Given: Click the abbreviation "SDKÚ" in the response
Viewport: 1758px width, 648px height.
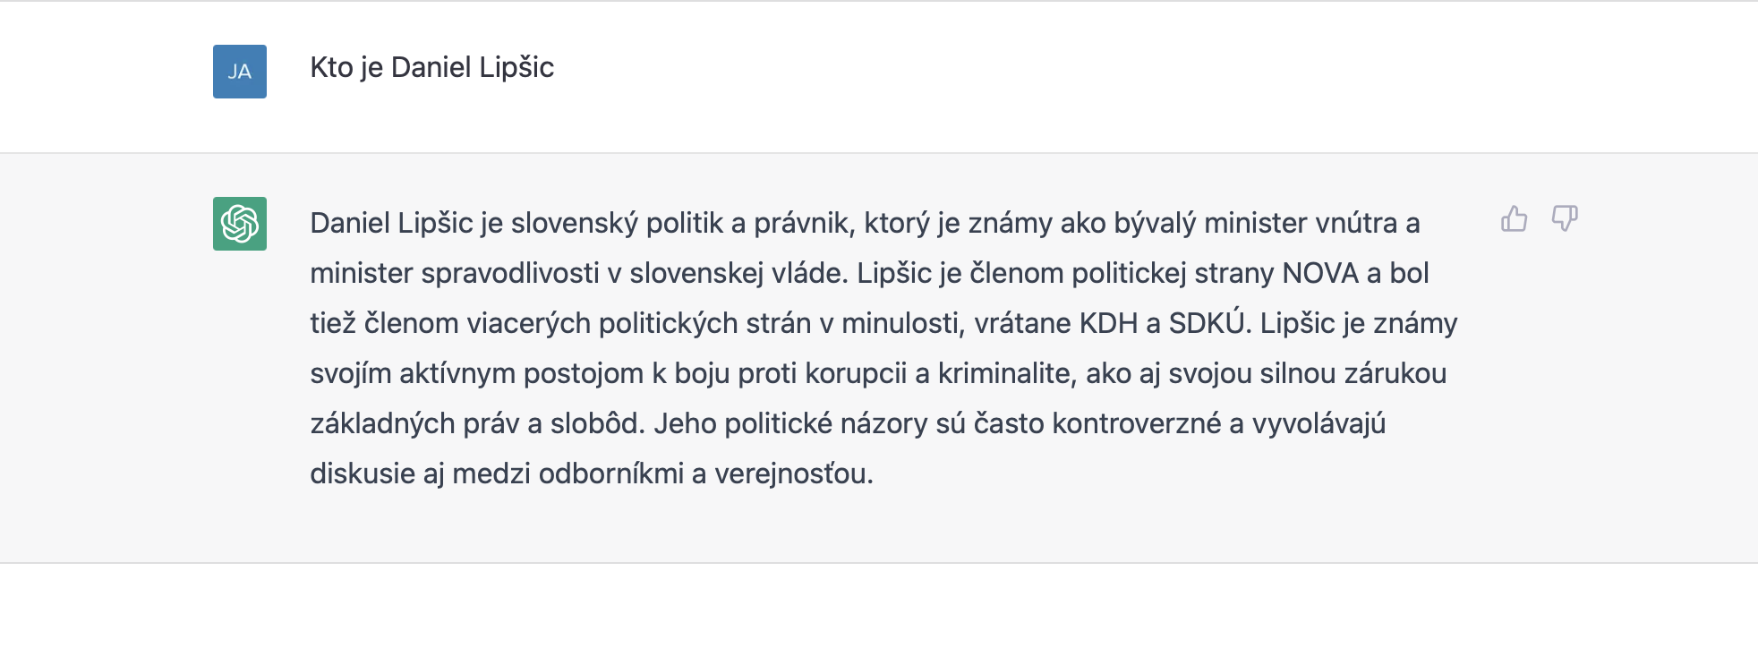Looking at the screenshot, I should 1208,323.
